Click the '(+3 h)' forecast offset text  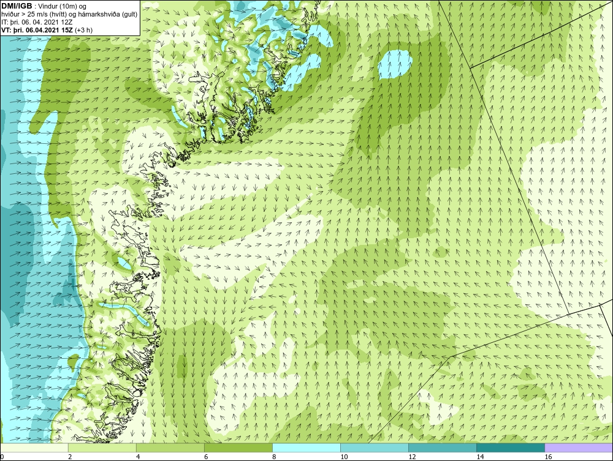83,29
